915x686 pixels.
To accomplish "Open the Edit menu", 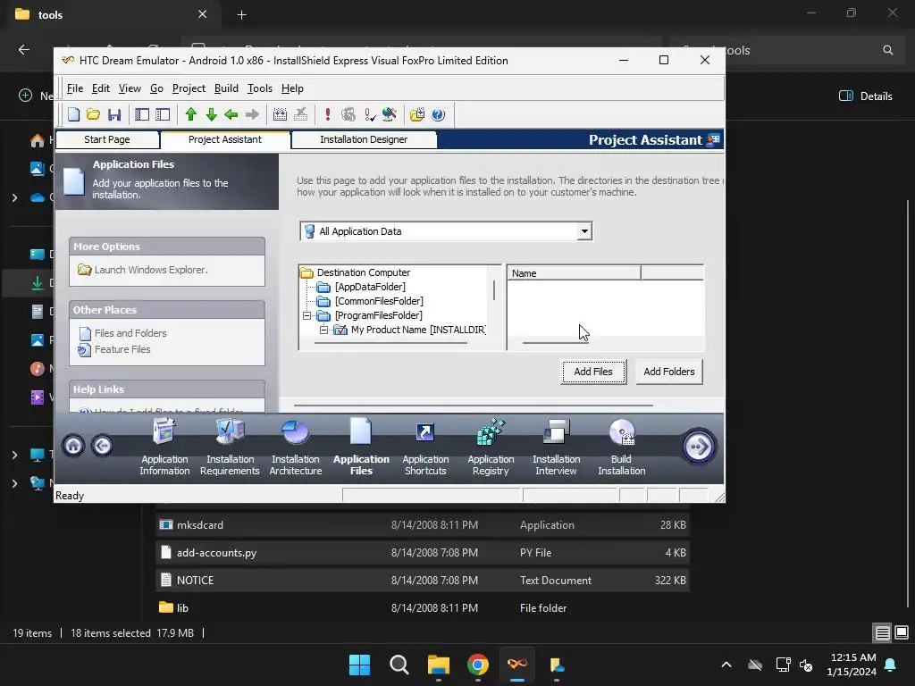I will tap(100, 88).
